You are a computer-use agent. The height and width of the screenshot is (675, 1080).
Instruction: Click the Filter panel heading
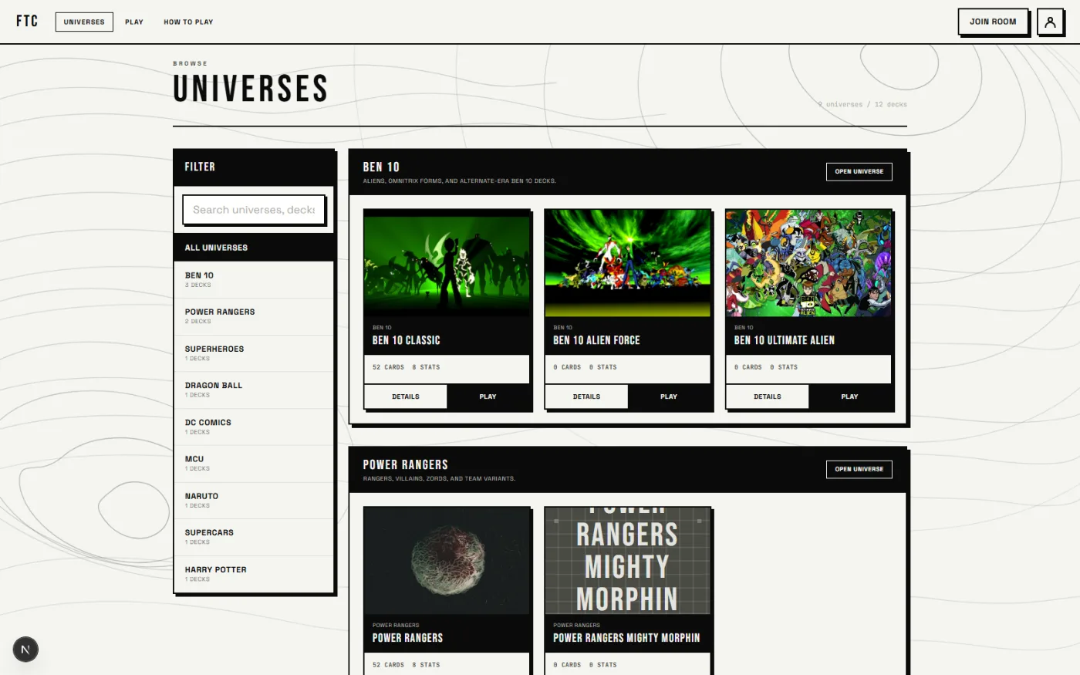200,167
